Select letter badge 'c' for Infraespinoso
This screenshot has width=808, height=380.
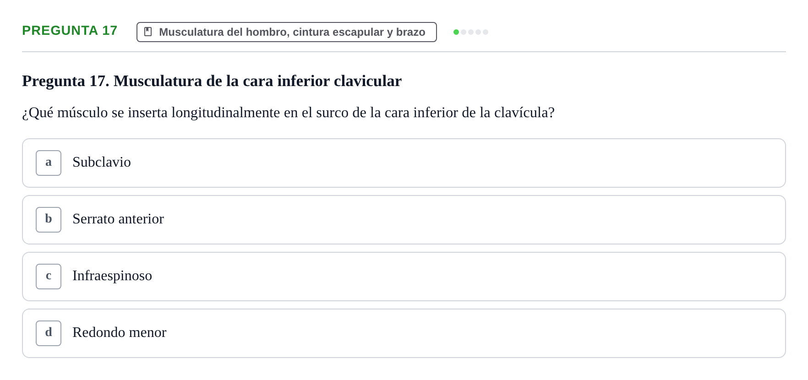tap(49, 277)
